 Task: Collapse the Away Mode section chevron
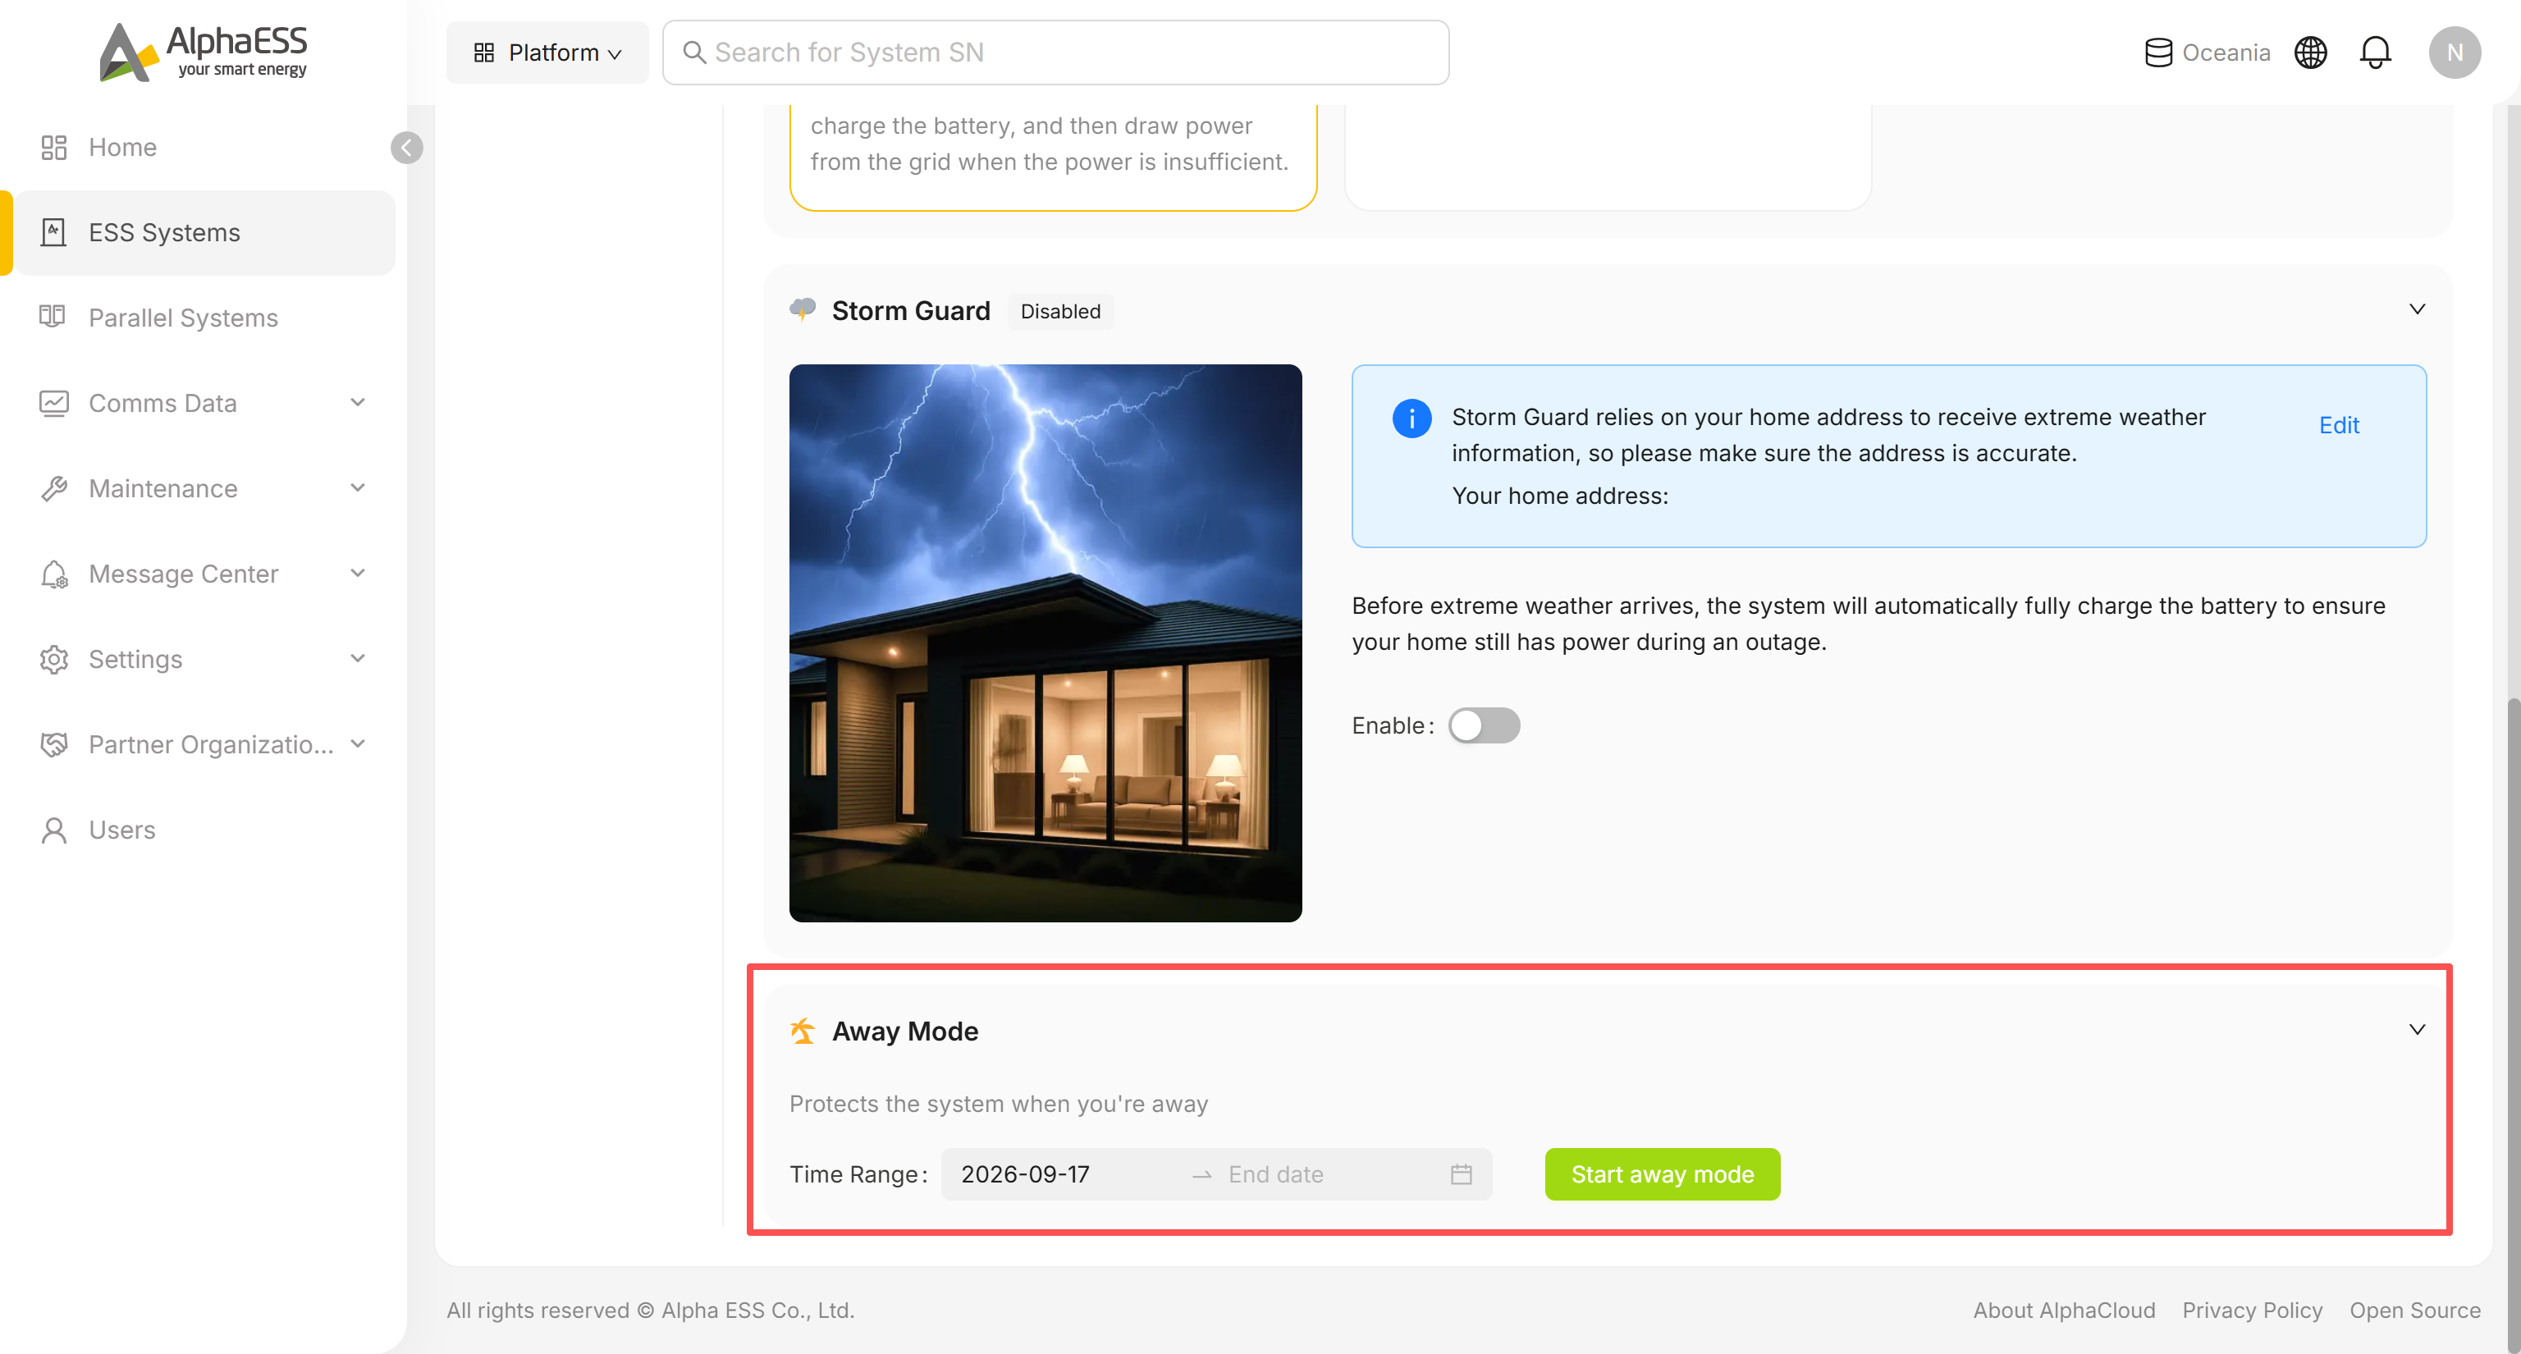pyautogui.click(x=2418, y=1029)
